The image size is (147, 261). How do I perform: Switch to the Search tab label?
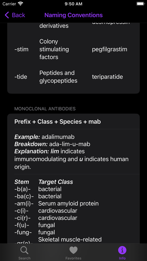coord(24,258)
